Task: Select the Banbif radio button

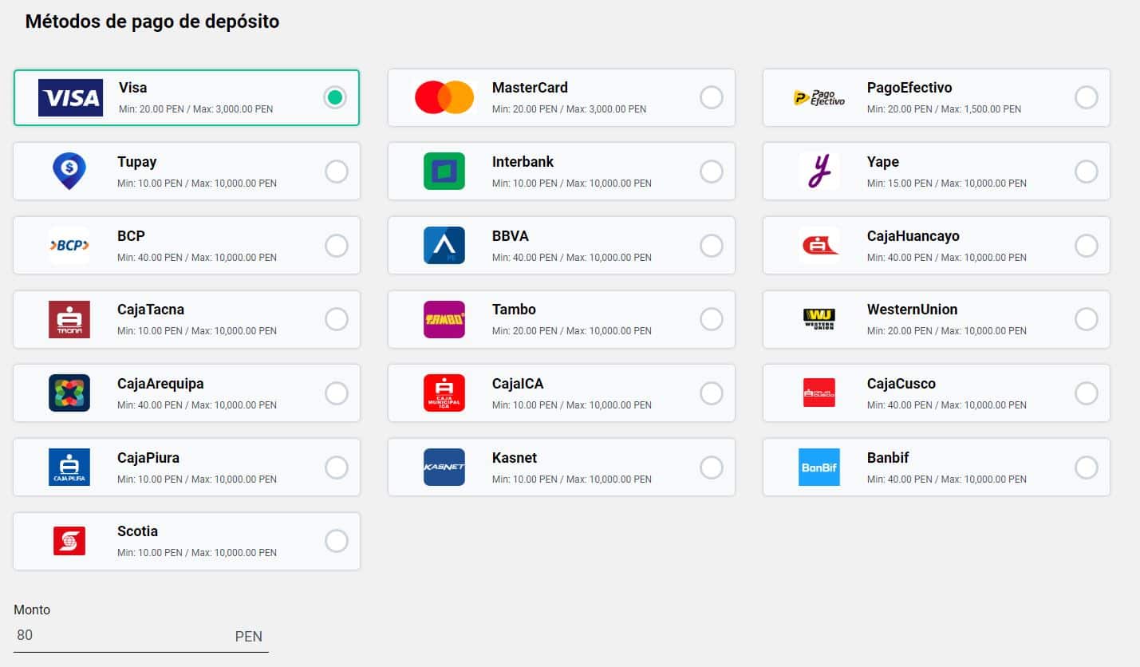Action: [1087, 468]
